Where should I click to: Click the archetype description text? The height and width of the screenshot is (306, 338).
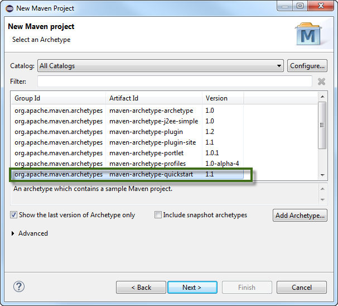tap(93, 189)
